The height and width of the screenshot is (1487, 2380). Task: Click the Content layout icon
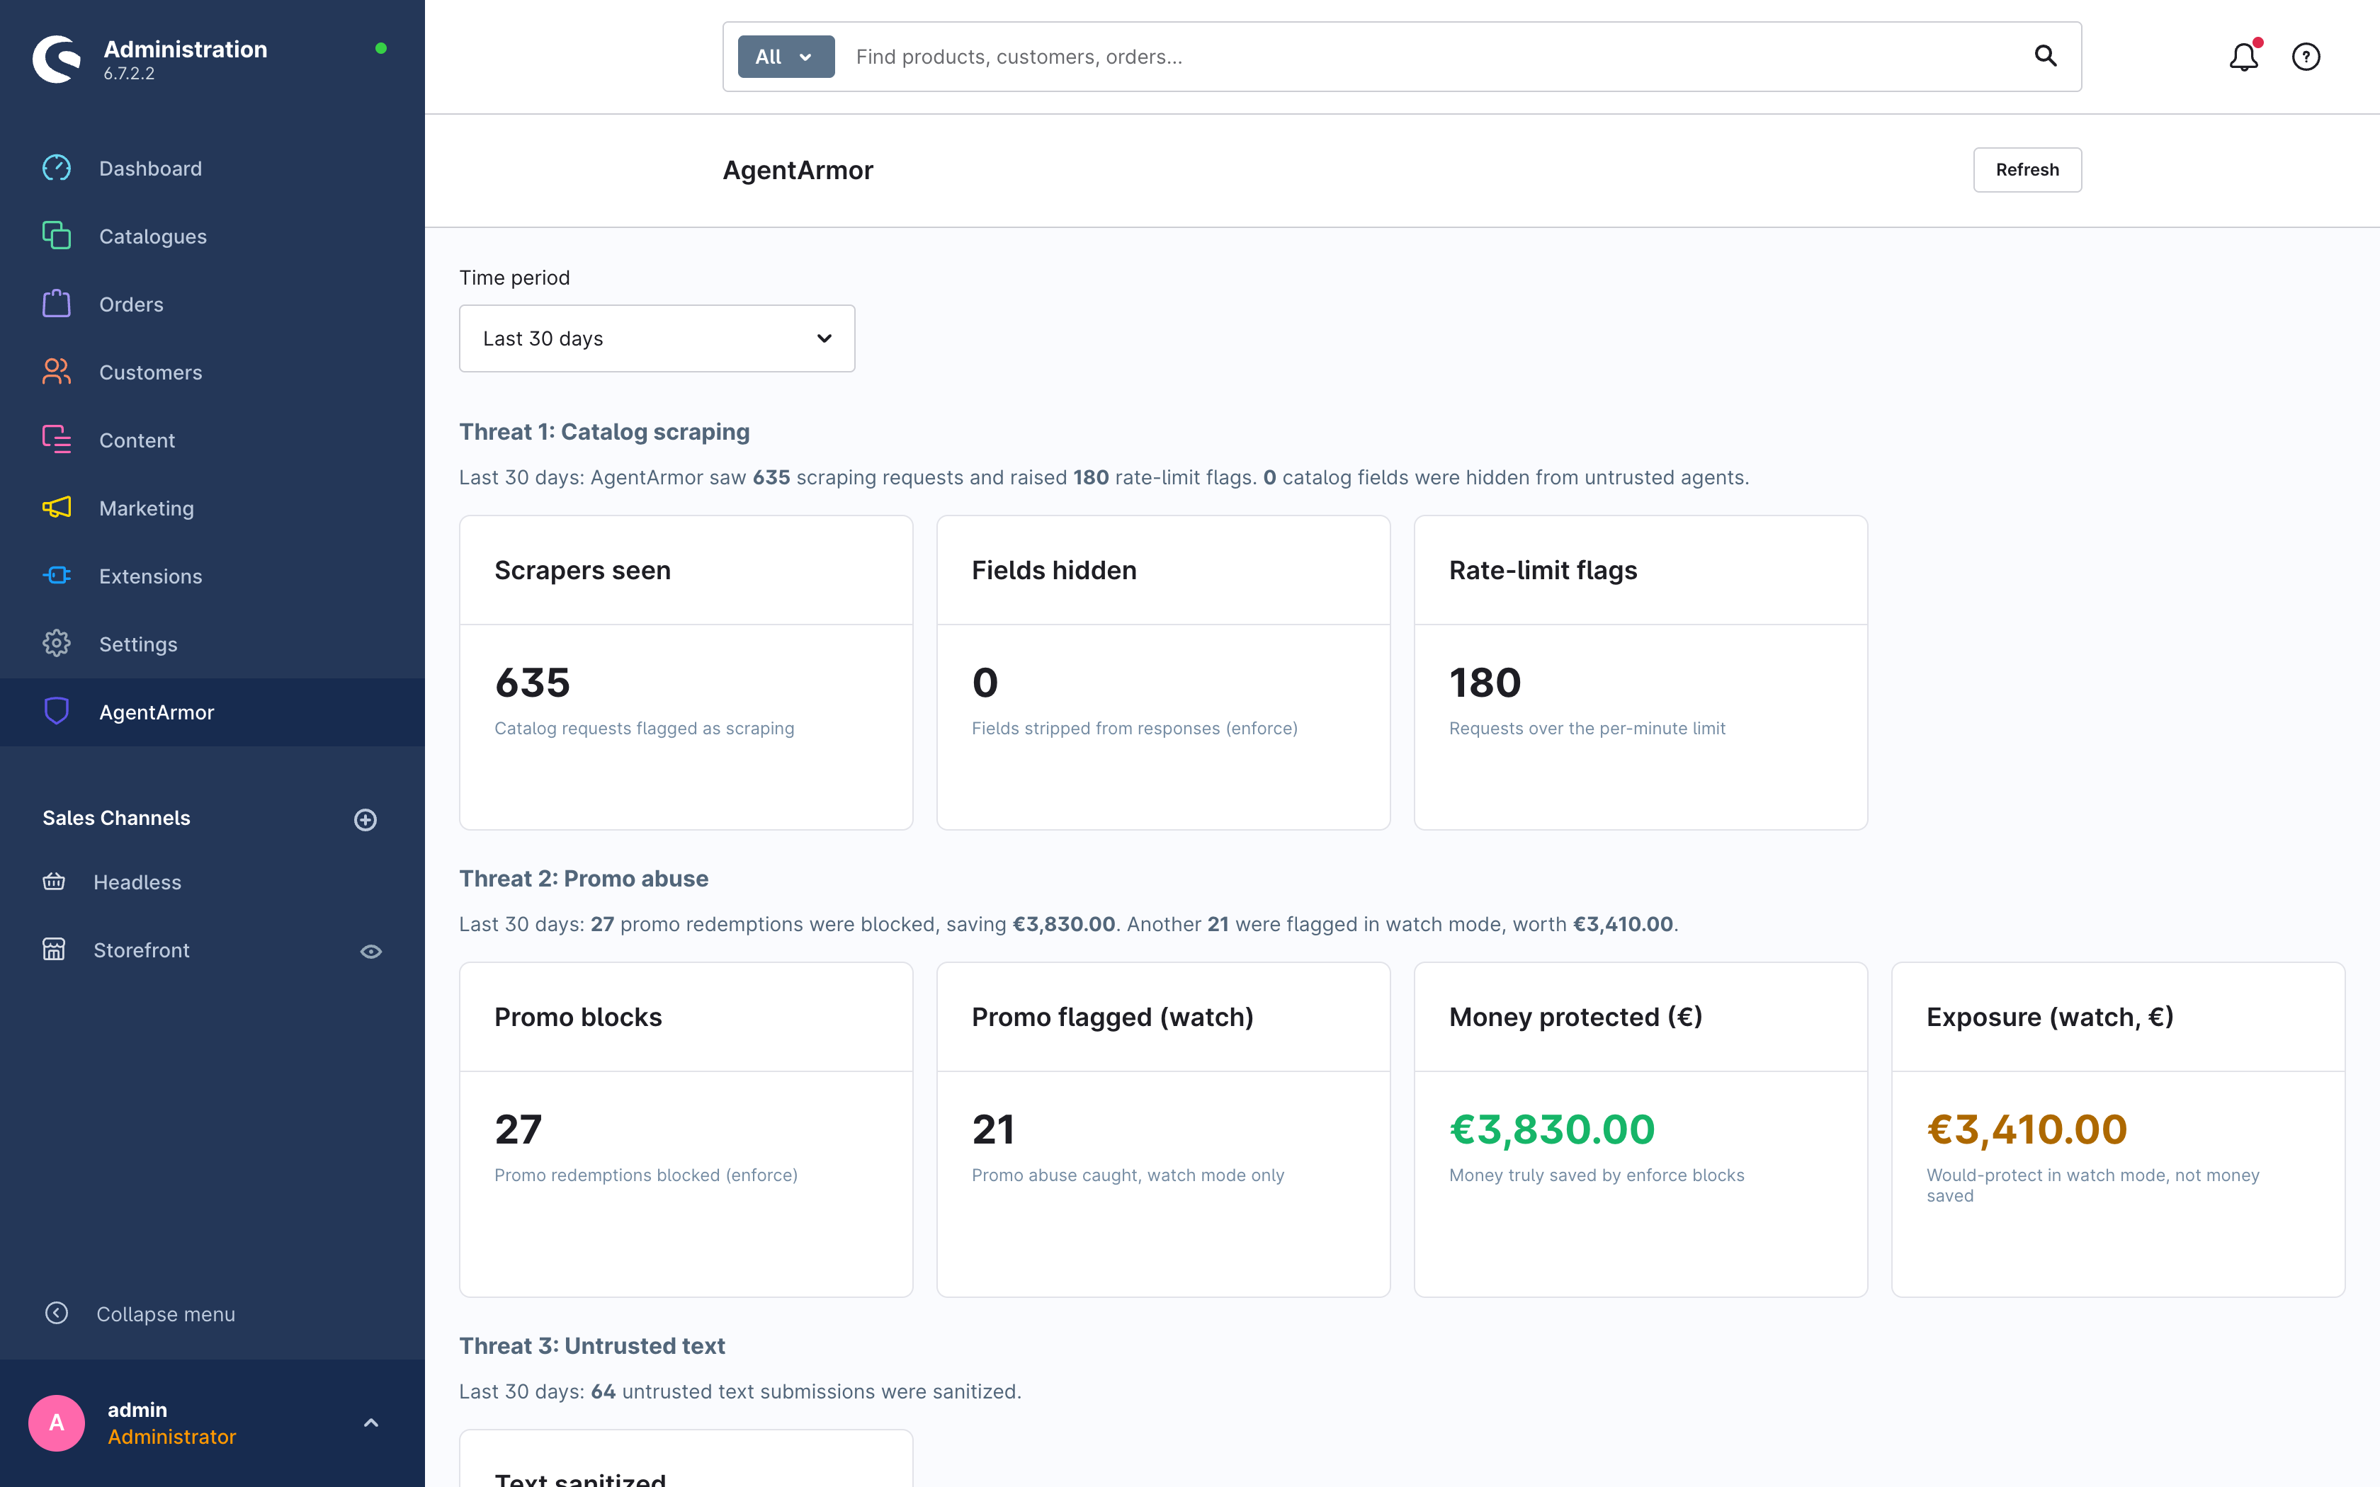[56, 440]
